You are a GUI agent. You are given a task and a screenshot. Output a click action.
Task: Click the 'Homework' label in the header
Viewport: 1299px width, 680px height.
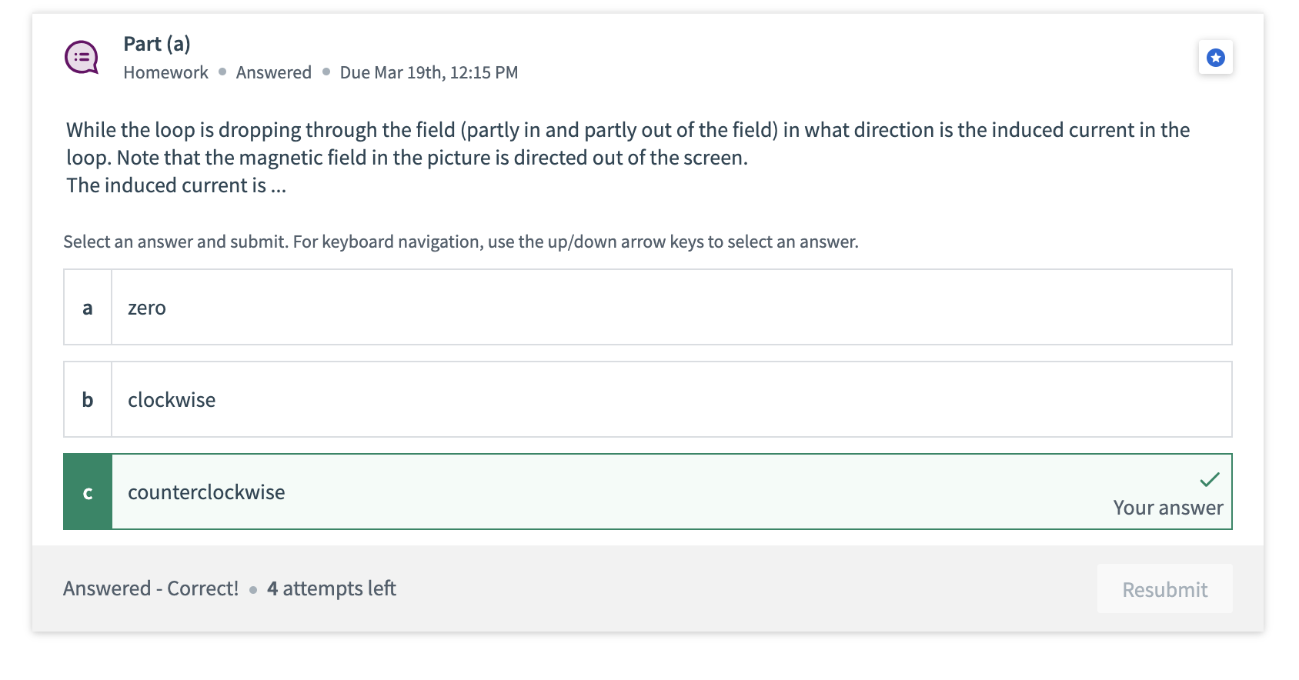(x=165, y=72)
